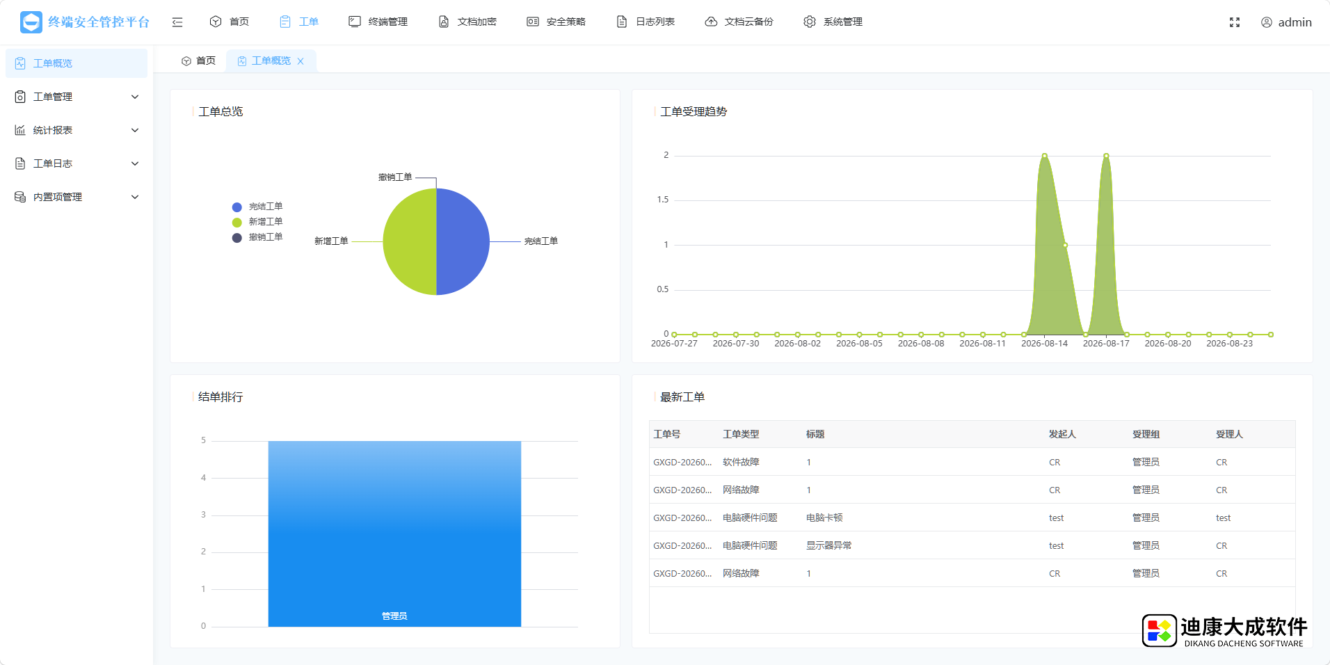The image size is (1330, 665).
Task: Click the 显示器异常 title cell
Action: (x=828, y=545)
